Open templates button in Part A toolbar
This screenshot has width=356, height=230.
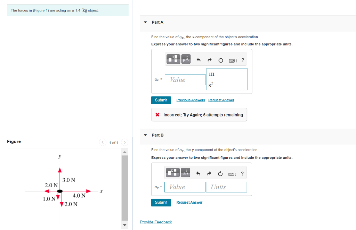(x=173, y=59)
